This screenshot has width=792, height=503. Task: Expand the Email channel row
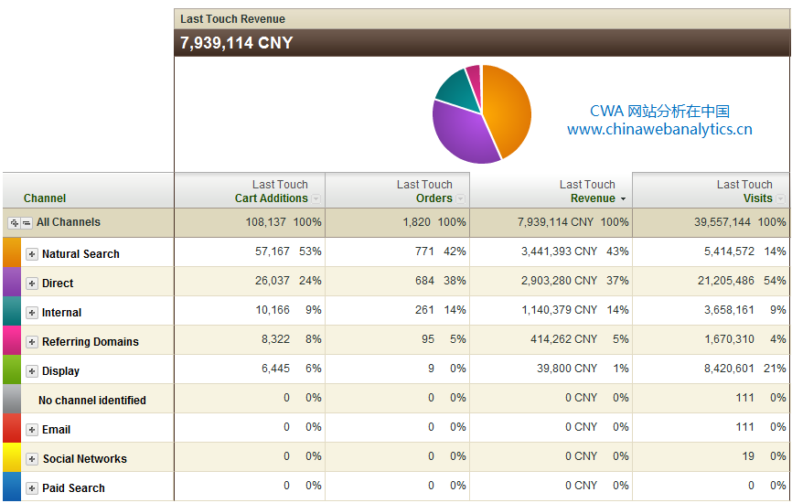tap(32, 430)
